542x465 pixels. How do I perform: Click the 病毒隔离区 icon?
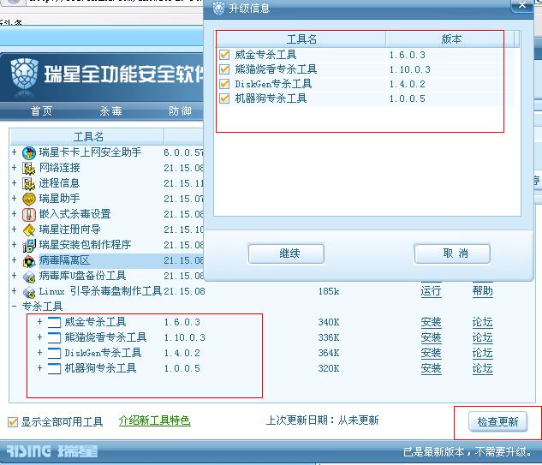[29, 260]
